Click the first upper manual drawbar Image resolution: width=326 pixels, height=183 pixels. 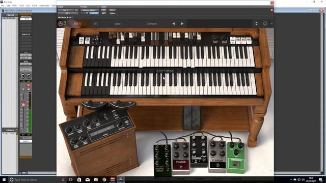111,36
